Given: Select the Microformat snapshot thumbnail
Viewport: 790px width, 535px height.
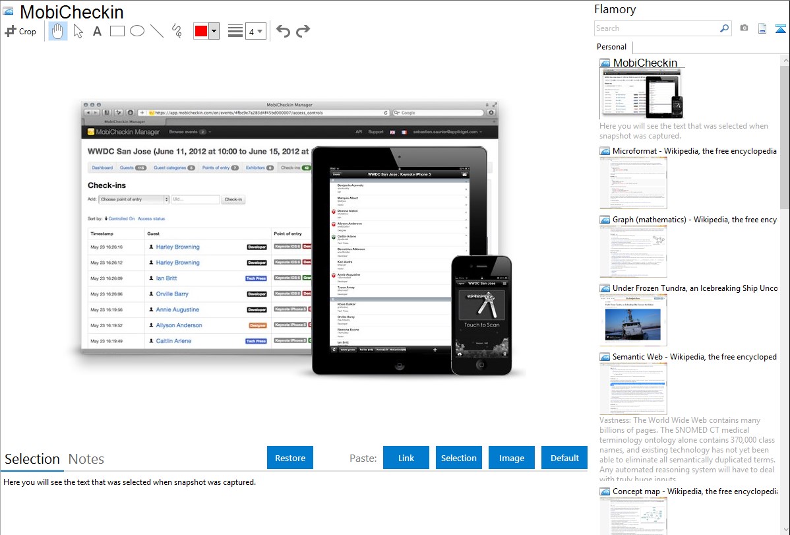Looking at the screenshot, I should click(633, 183).
